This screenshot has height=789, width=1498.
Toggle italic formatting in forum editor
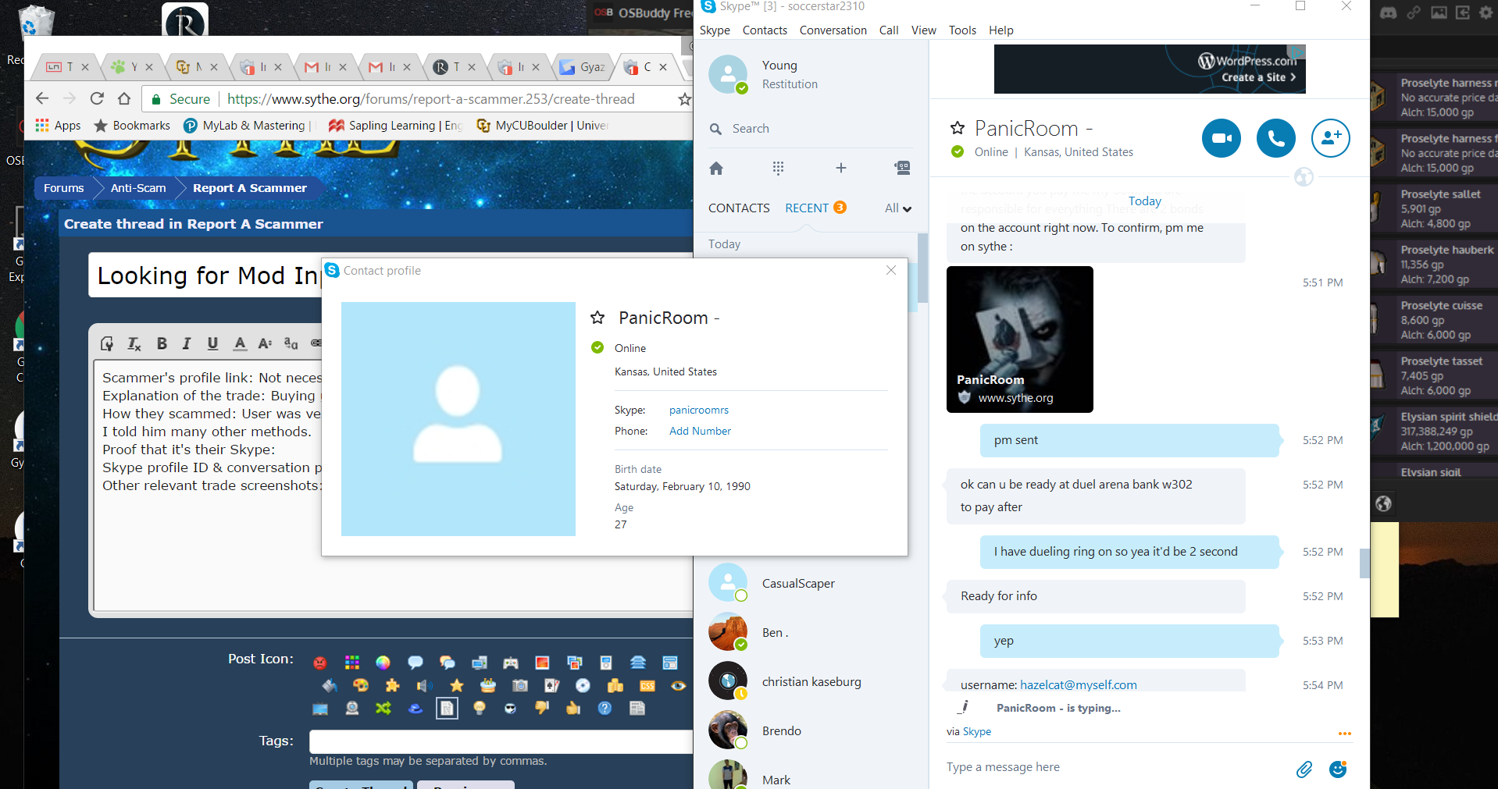click(186, 343)
